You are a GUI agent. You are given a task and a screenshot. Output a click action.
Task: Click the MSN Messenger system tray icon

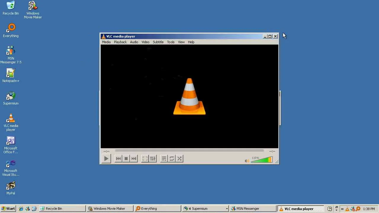click(x=353, y=209)
